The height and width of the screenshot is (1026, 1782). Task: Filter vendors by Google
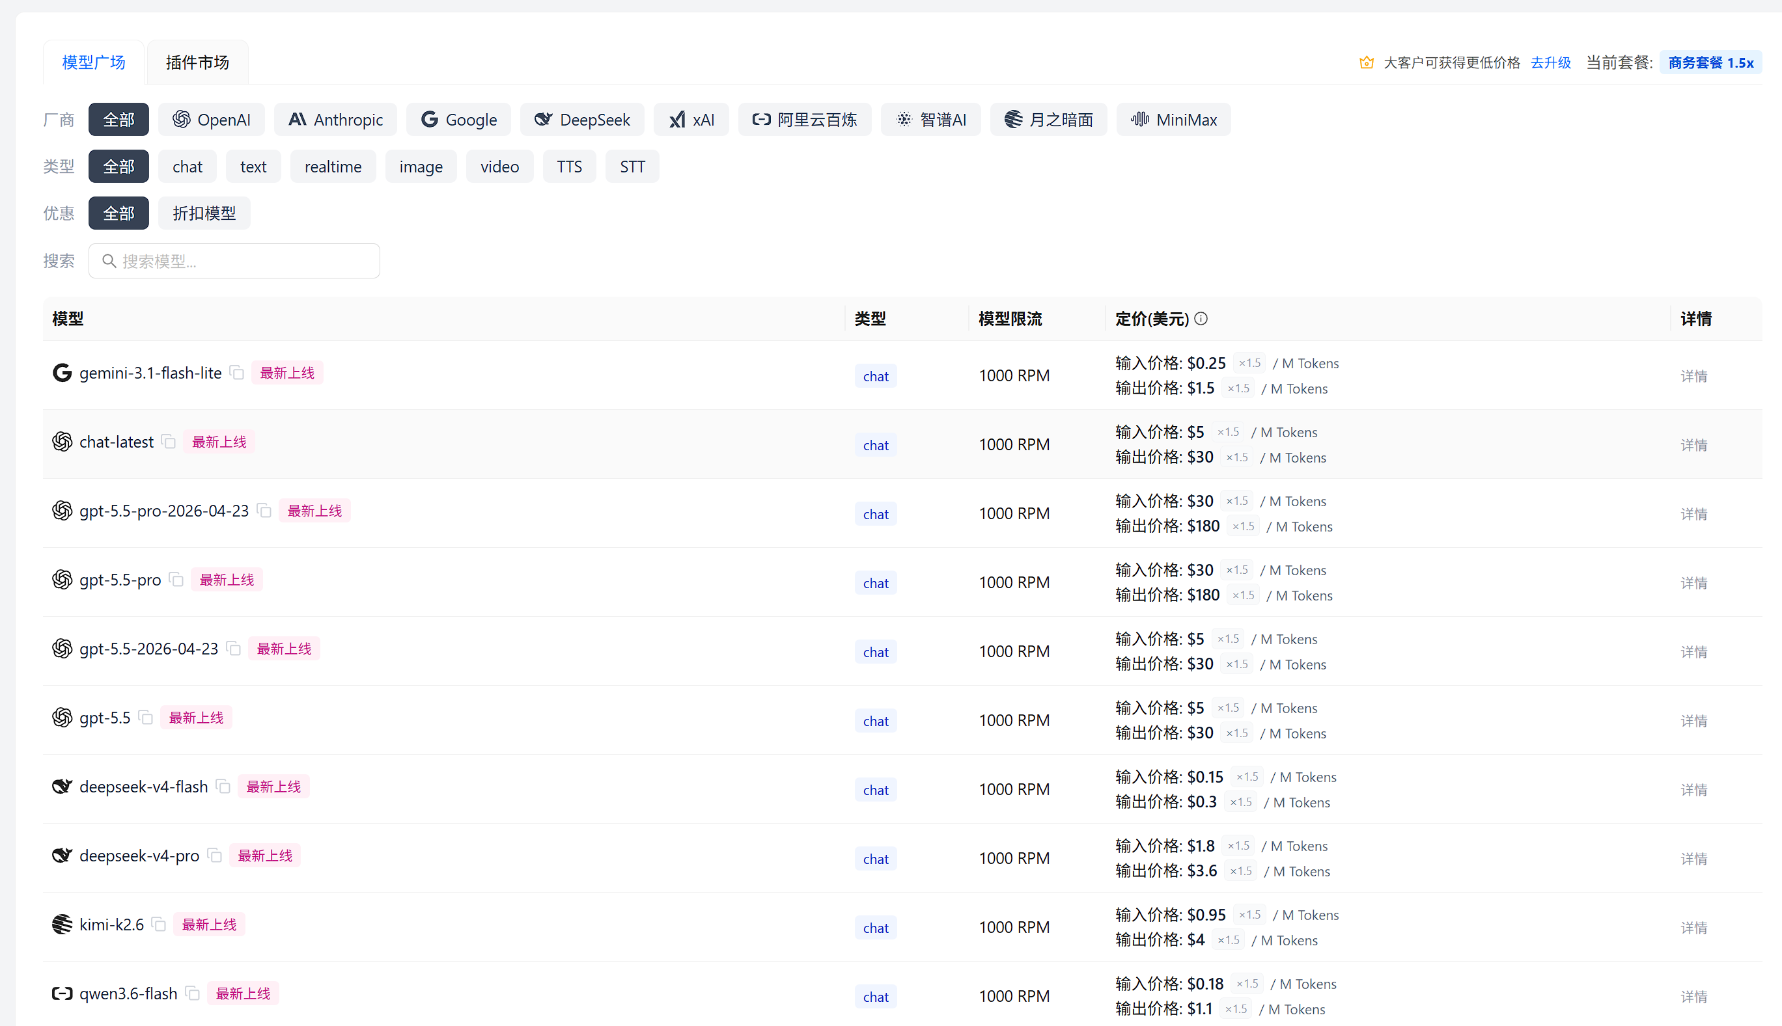459,120
